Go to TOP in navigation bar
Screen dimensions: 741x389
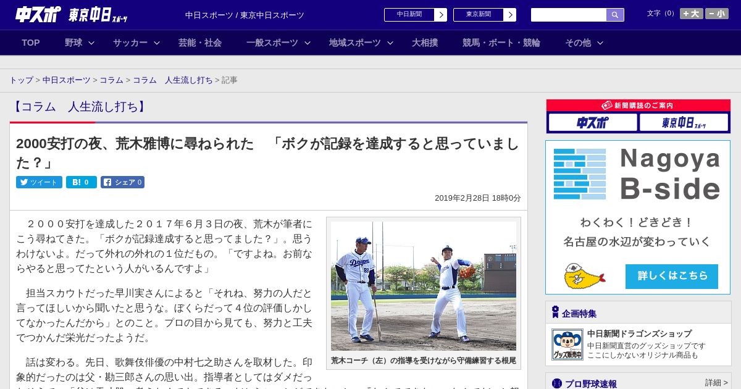point(31,43)
